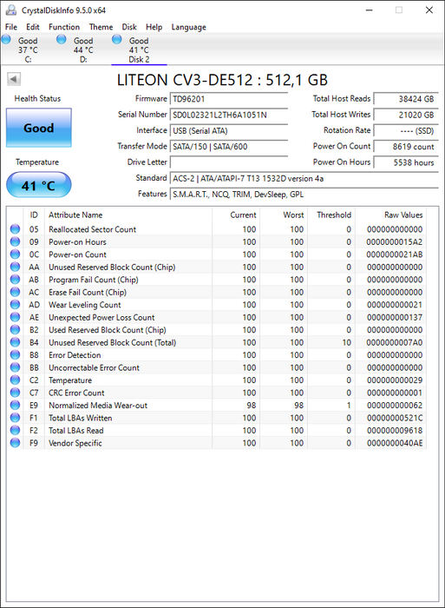Click the Interface field USB (Serial ATA)

pos(229,130)
